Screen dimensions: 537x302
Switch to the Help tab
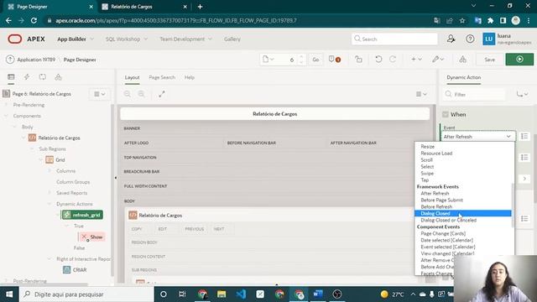point(190,77)
